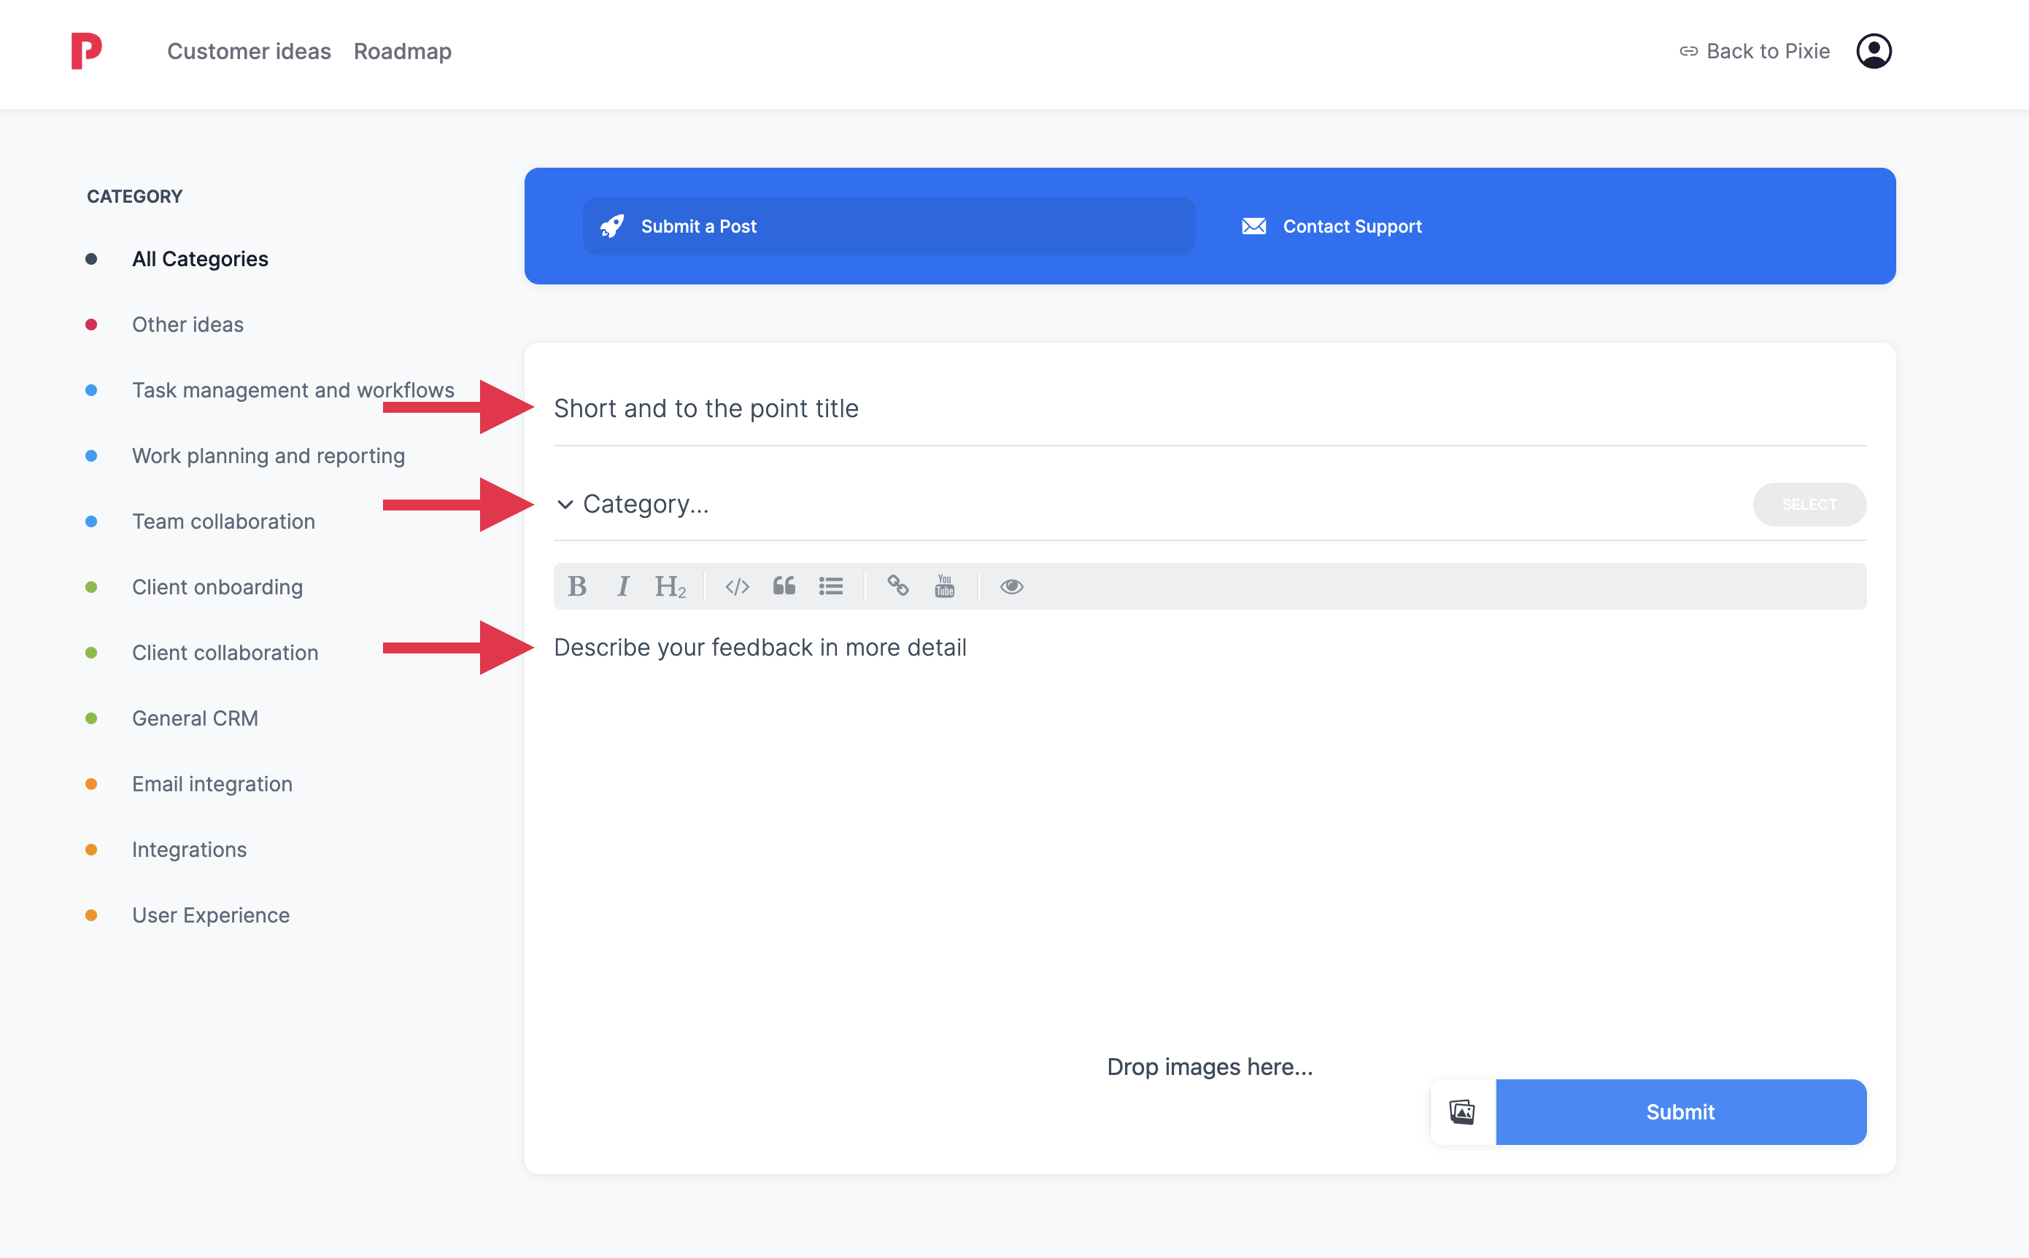
Task: Toggle bold formatting in editor toolbar
Action: point(576,586)
